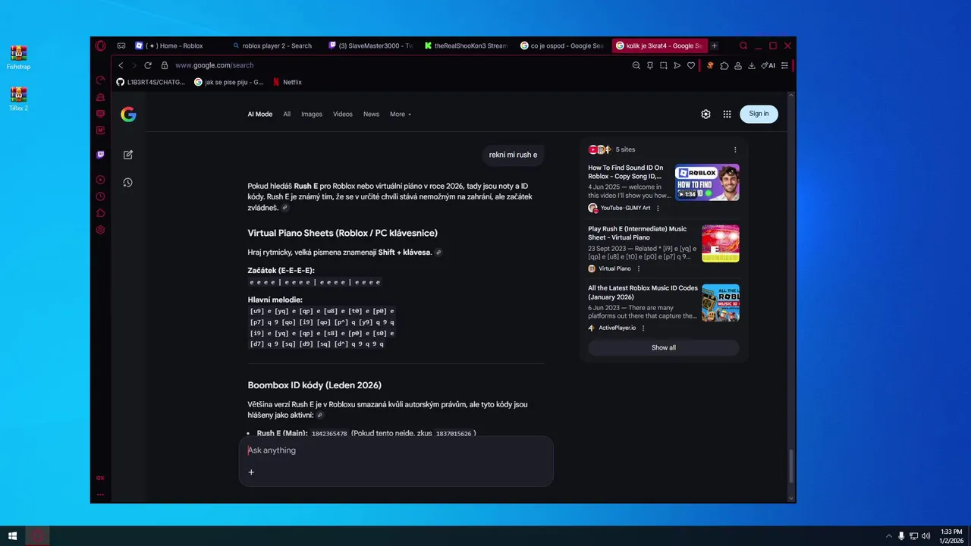Select the All search results tab
Screen dimensions: 971x546
(287, 114)
